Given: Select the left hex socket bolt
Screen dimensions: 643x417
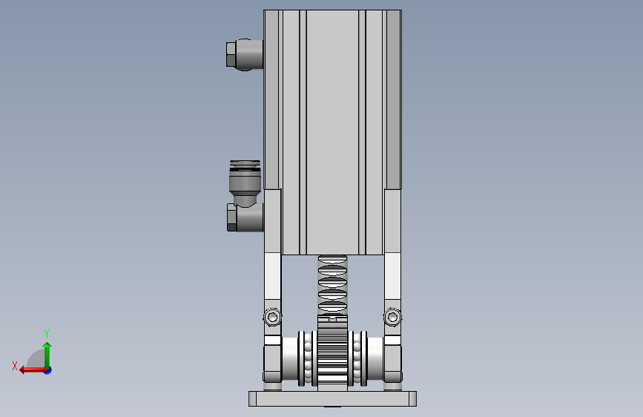Looking at the screenshot, I should point(272,317).
